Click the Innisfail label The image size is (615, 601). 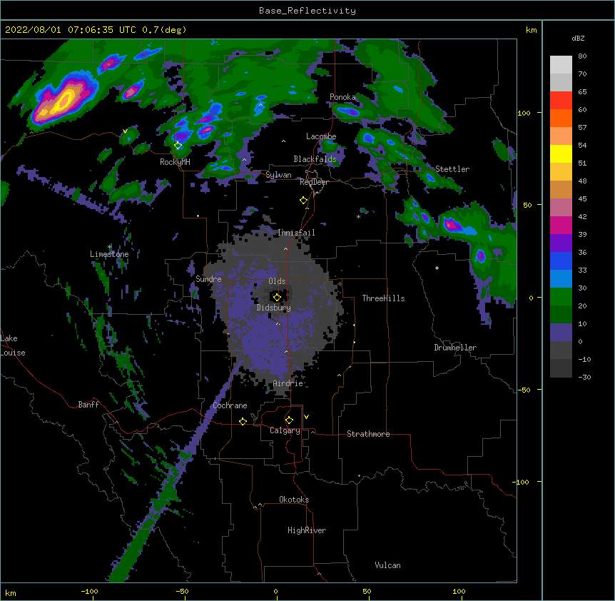296,233
